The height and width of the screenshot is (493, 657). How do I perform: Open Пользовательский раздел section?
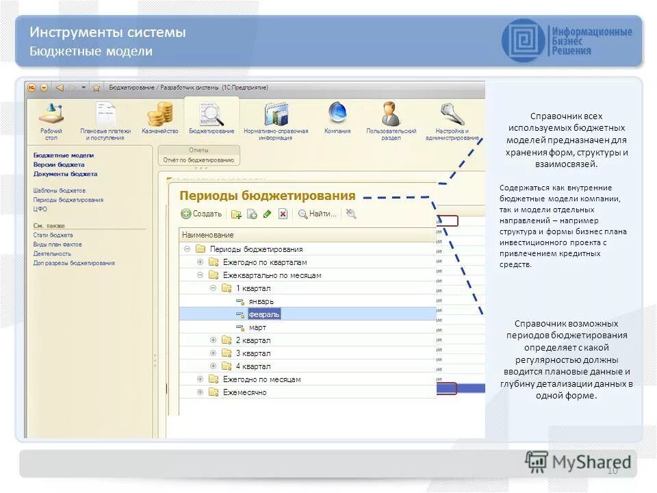coord(389,115)
